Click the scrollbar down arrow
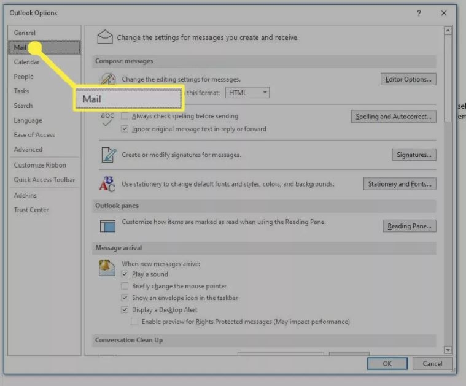This screenshot has width=466, height=386. coord(448,350)
